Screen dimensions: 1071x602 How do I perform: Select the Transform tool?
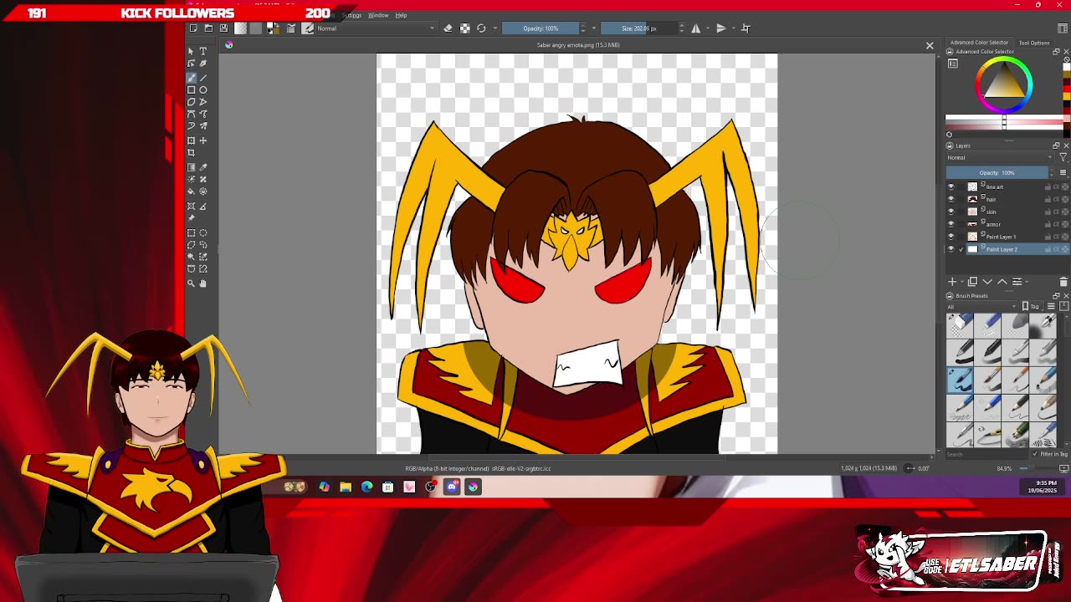pyautogui.click(x=191, y=140)
